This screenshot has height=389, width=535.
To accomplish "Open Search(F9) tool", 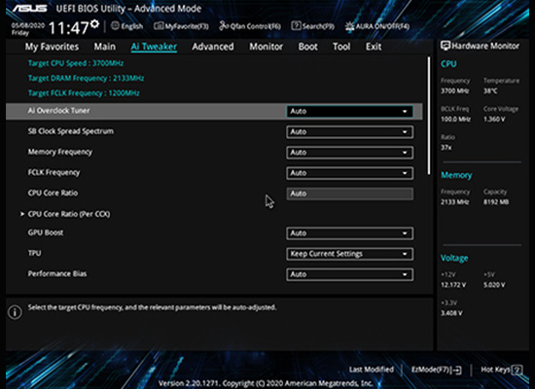I will coord(313,26).
